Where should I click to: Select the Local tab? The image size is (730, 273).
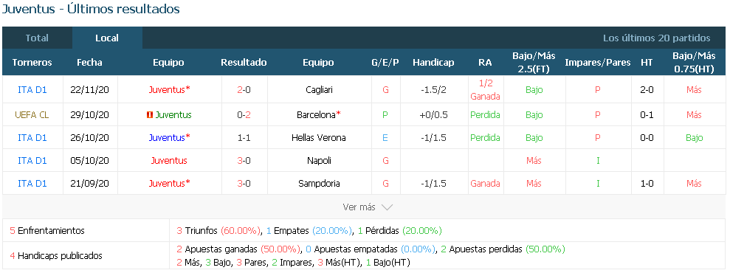tap(107, 38)
